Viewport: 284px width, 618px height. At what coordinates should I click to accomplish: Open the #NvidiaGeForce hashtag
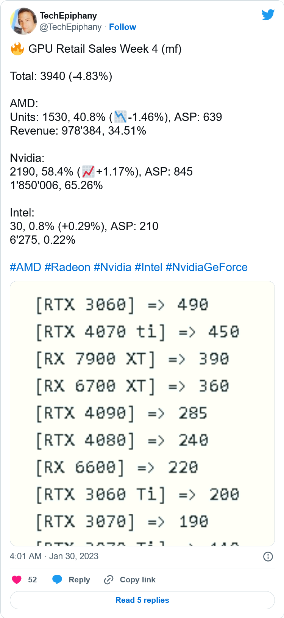pyautogui.click(x=207, y=267)
